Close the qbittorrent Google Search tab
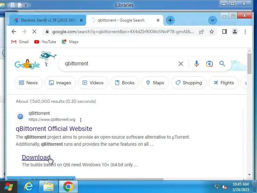This screenshot has height=193, width=257. [158, 20]
